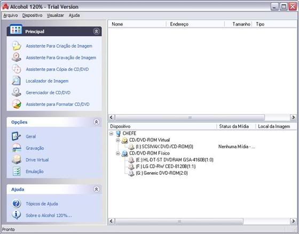Sort image list by Tipo column
The image size is (299, 234).
point(274,24)
